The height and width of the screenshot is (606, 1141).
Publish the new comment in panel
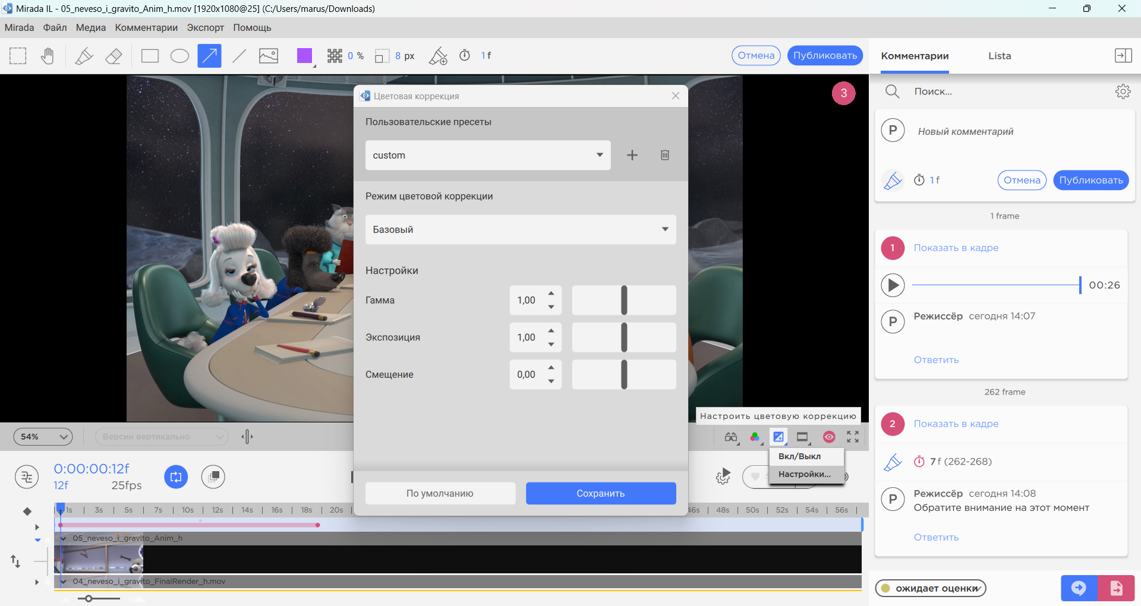(1091, 180)
